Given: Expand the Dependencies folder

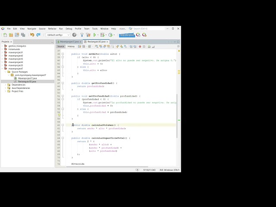Looking at the screenshot, I should [x=6, y=85].
